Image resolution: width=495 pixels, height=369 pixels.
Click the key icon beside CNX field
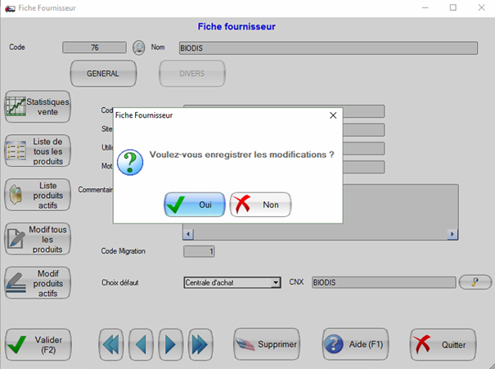click(475, 282)
